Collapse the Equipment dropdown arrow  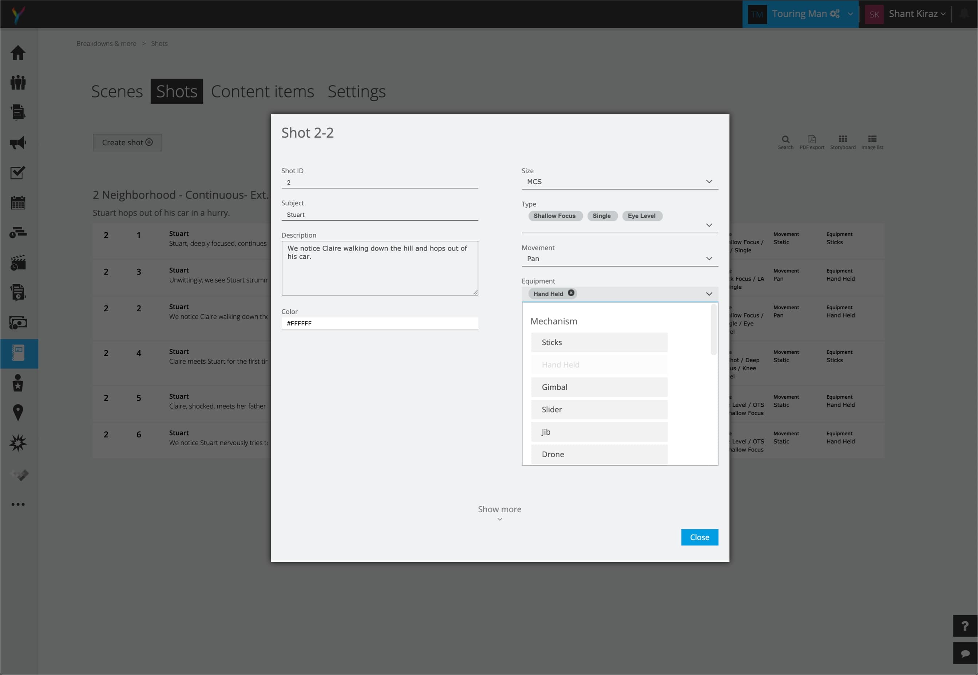click(709, 294)
